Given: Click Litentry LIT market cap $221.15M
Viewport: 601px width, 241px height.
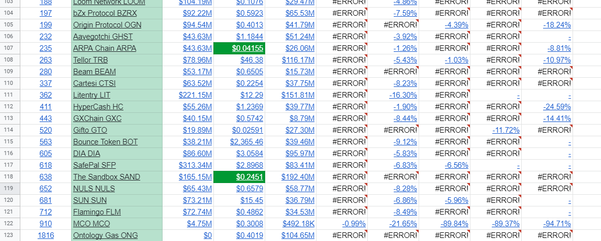Looking at the screenshot, I should point(195,95).
